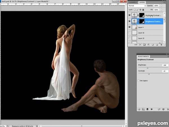Adjust the Brightness slider handle

click(x=147, y=68)
